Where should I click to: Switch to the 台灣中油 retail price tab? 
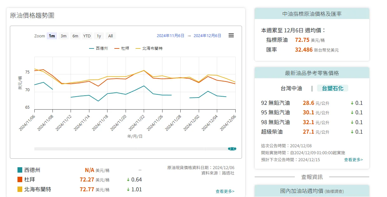point(291,88)
